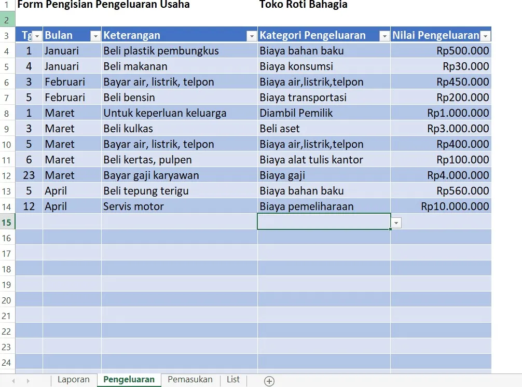Open the List sheet tab
This screenshot has height=387, width=522.
(232, 379)
